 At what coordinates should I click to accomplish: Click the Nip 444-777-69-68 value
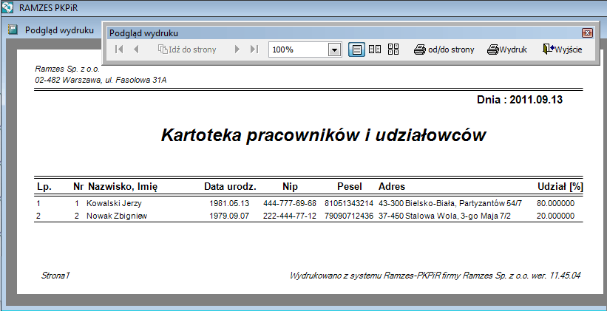pyautogui.click(x=290, y=203)
